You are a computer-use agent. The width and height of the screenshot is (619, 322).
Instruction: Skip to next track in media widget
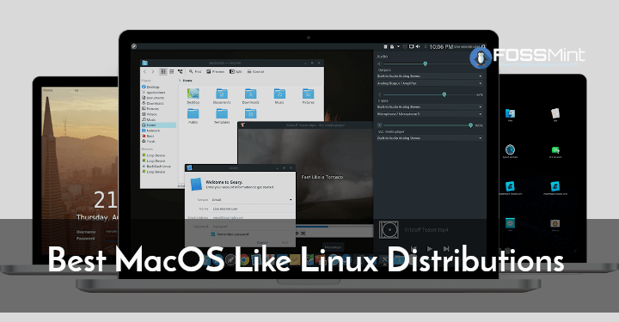click(x=446, y=248)
